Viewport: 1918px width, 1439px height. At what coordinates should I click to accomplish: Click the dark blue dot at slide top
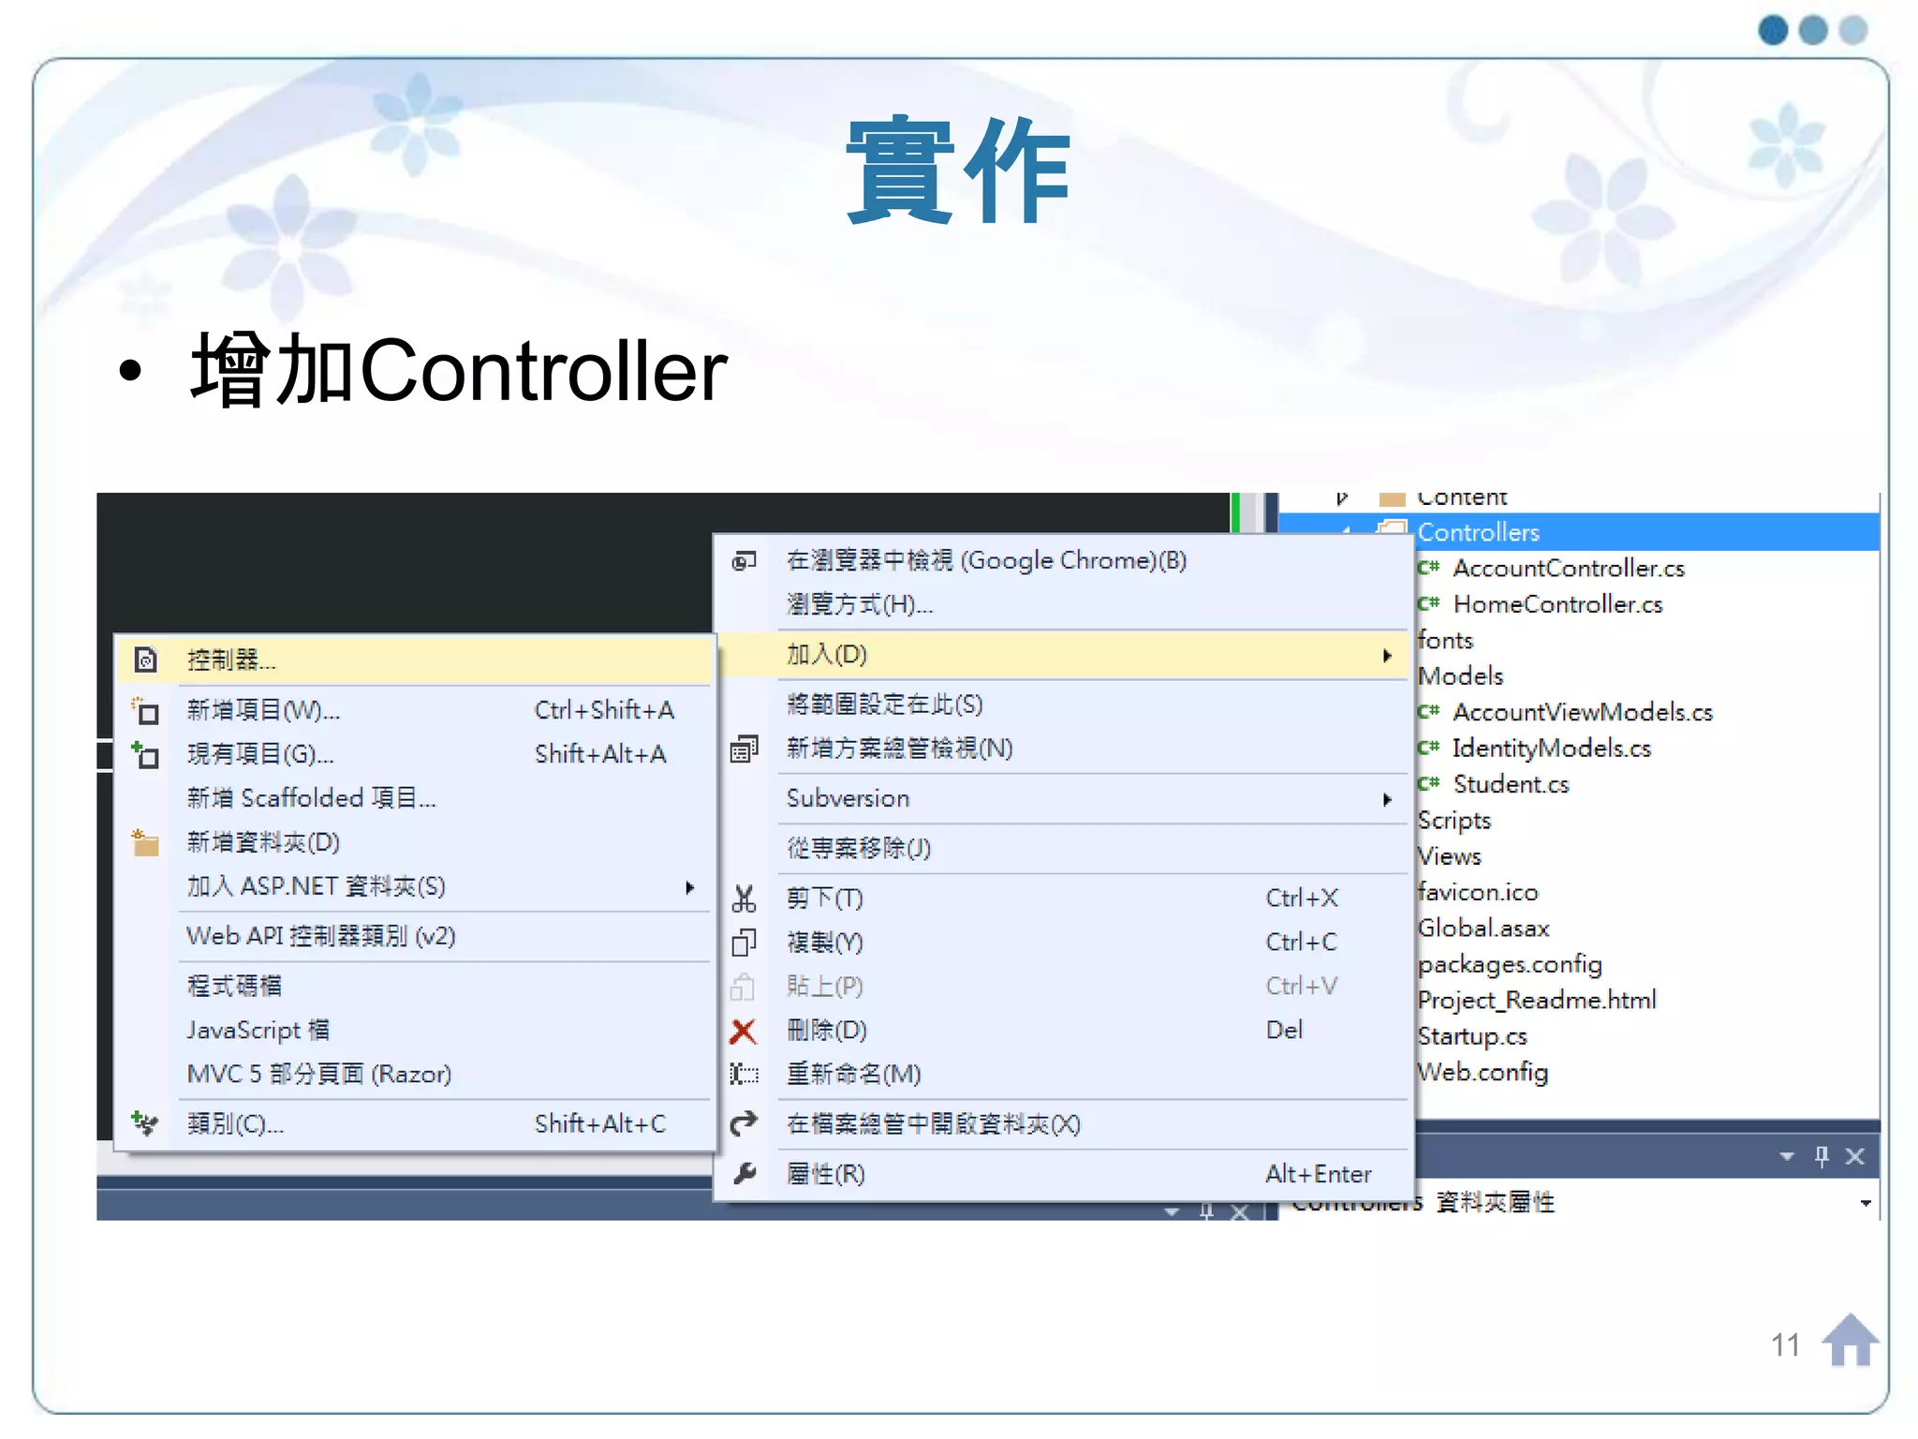coord(1773,30)
